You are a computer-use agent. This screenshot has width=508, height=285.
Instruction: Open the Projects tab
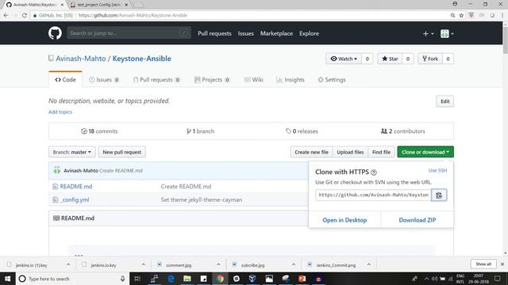click(x=212, y=79)
